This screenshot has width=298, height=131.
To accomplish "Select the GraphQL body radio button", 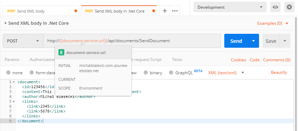I will click(171, 72).
